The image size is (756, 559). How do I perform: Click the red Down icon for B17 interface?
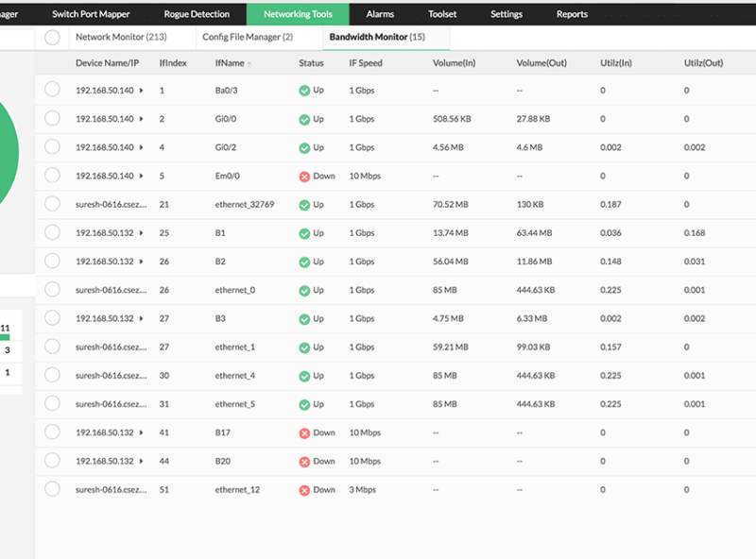pos(304,433)
